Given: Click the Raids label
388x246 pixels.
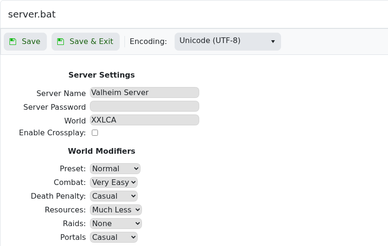Looking at the screenshot, I should 74,224.
